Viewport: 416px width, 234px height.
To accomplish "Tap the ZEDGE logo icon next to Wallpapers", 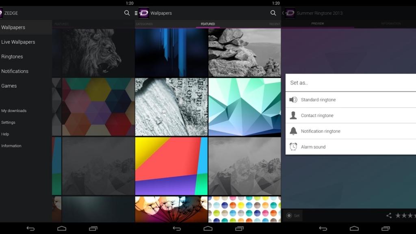I will click(x=143, y=13).
